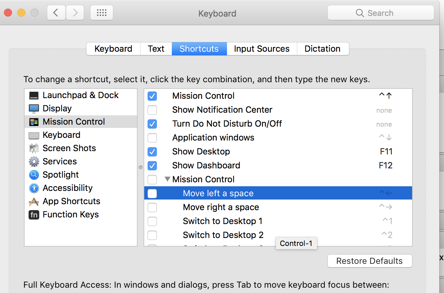Image resolution: width=444 pixels, height=293 pixels.
Task: Collapse the Mission Control shortcut group
Action: [x=168, y=179]
